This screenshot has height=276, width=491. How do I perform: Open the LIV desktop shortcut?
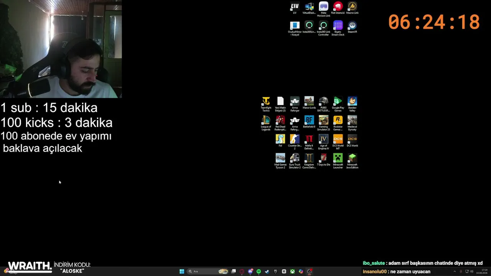[295, 8]
